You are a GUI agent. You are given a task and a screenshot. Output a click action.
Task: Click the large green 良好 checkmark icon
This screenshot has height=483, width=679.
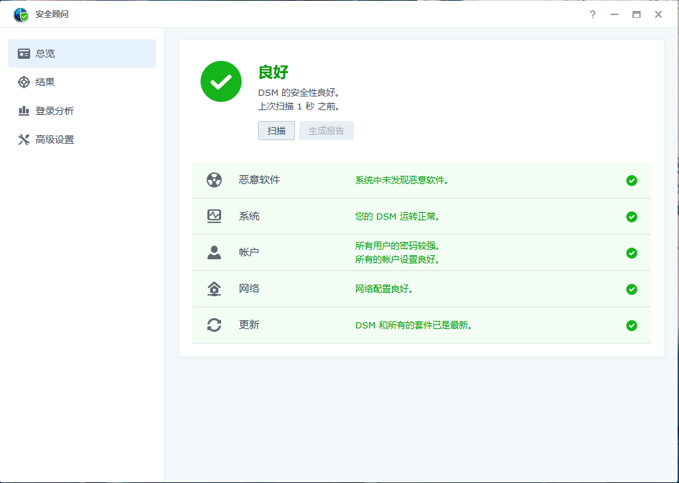pos(221,81)
